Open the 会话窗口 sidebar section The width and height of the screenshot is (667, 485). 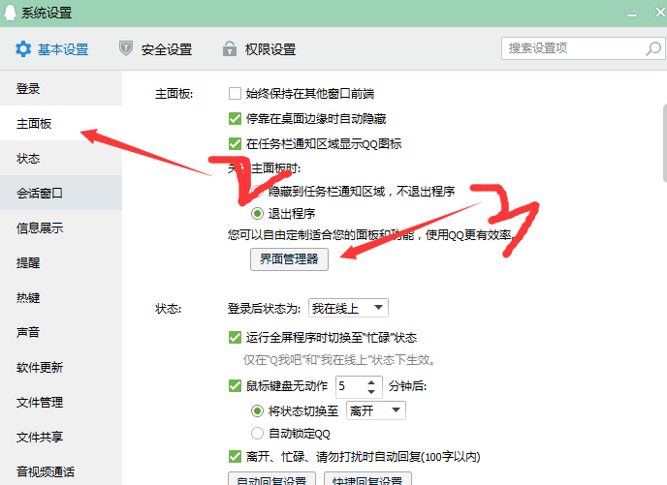click(x=61, y=193)
